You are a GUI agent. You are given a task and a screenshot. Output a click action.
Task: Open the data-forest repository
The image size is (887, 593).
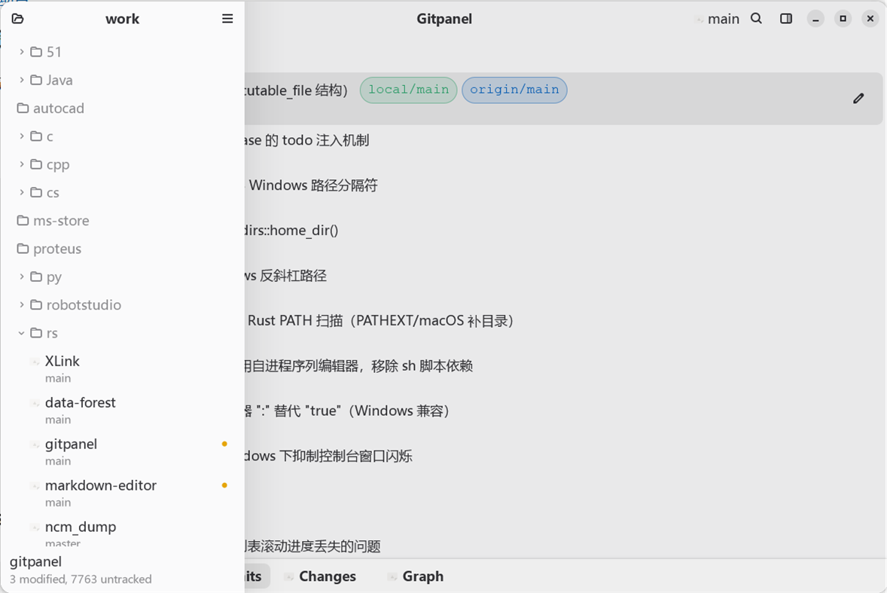[122, 410]
